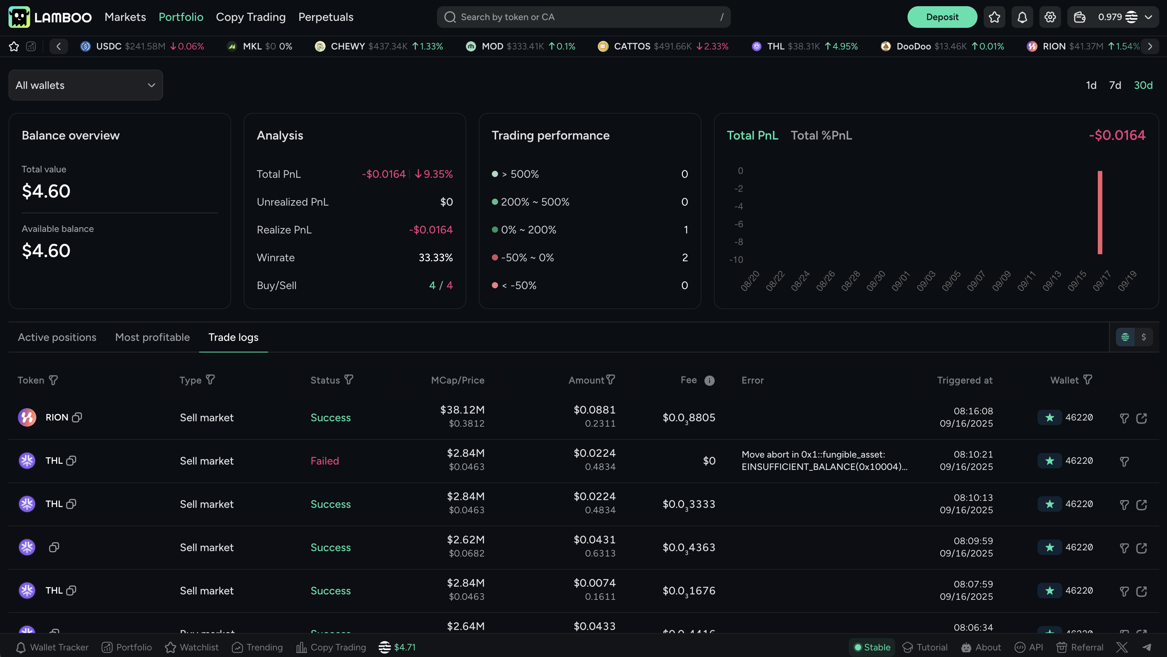The image size is (1167, 657).
Task: Open RION trade in explorer link icon
Action: click(x=1141, y=419)
